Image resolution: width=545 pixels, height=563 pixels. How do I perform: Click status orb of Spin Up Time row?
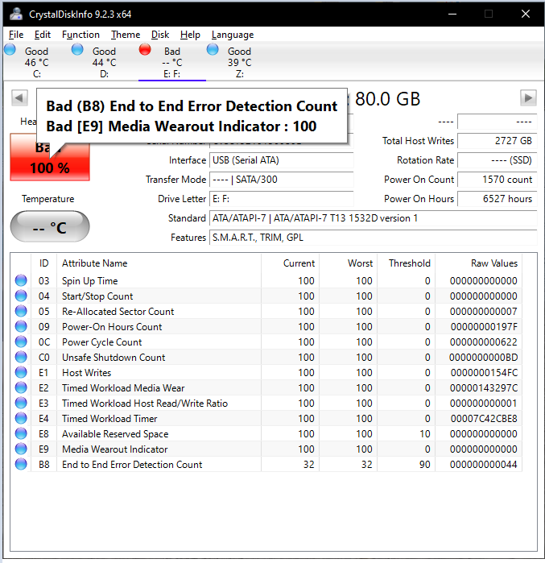[x=21, y=280]
